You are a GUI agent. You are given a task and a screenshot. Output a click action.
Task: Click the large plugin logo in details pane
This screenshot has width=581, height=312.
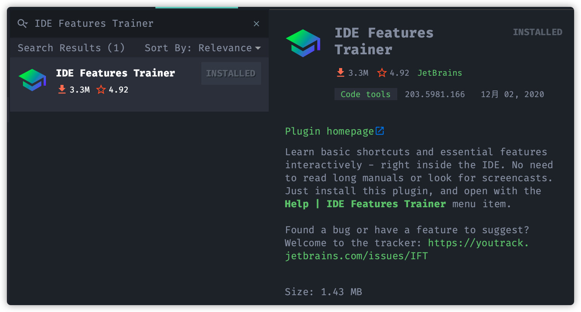click(x=303, y=43)
